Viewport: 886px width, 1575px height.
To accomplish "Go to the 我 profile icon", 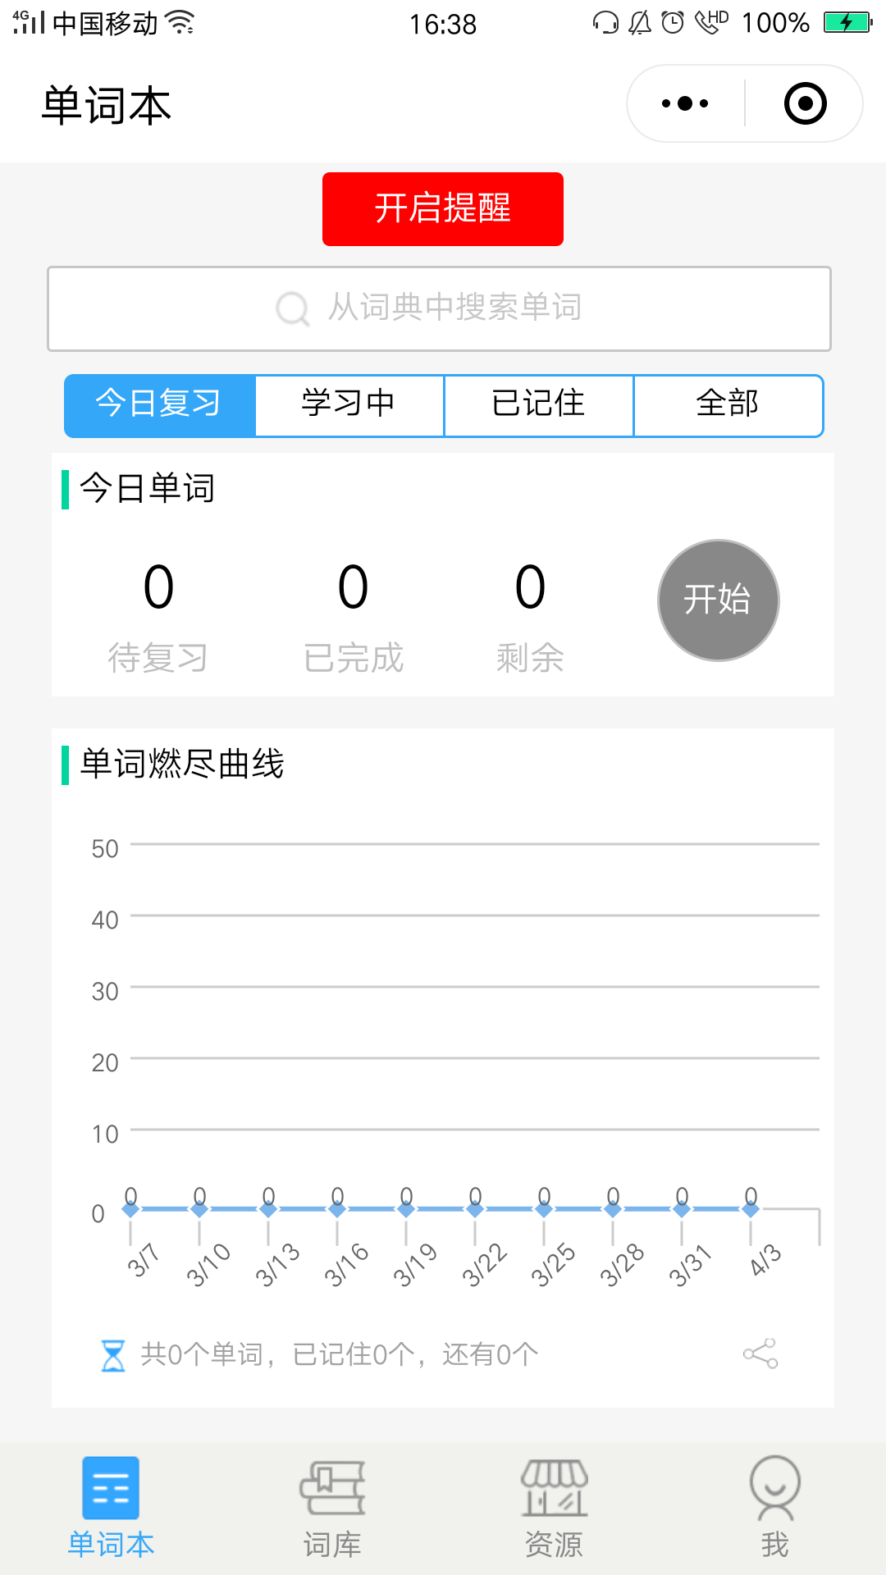I will tap(775, 1487).
